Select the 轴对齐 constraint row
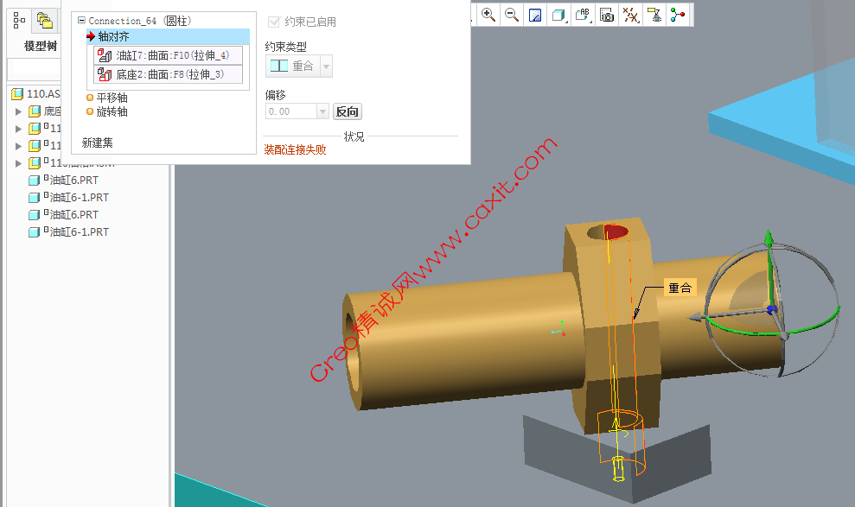The height and width of the screenshot is (507, 855). point(168,36)
